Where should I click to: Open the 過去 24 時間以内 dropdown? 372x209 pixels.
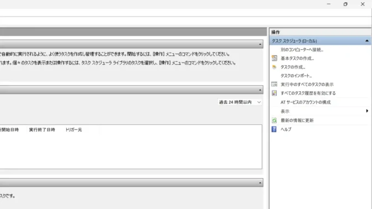tap(240, 102)
